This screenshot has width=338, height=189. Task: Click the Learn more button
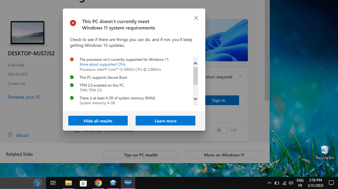click(165, 121)
